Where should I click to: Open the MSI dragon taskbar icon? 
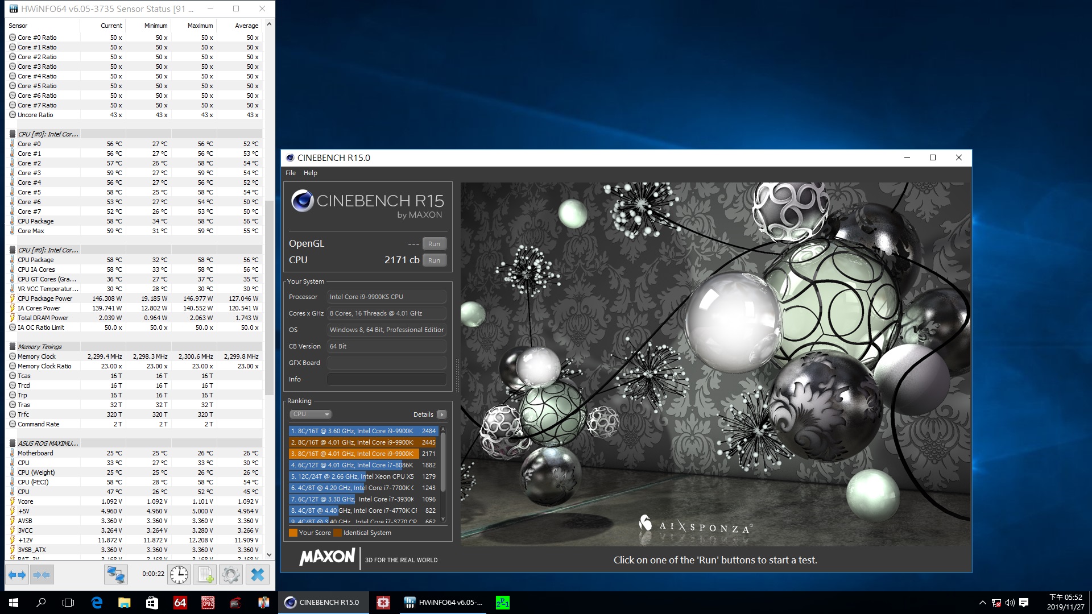235,603
